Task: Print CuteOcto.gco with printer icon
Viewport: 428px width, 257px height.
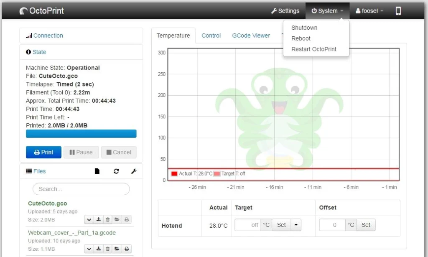Action: 127,219
